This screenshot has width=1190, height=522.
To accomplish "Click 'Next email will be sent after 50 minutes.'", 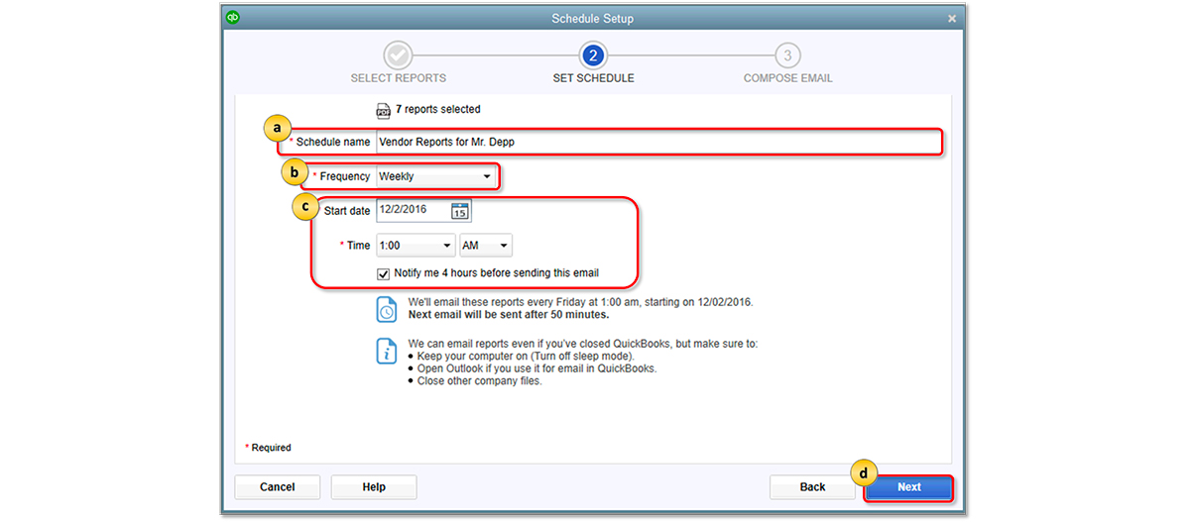I will 509,315.
